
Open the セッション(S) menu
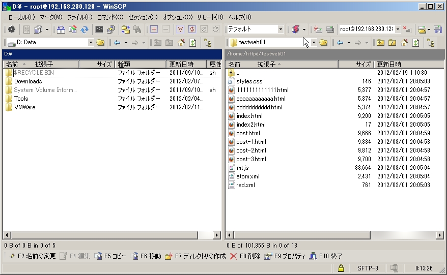(x=143, y=17)
